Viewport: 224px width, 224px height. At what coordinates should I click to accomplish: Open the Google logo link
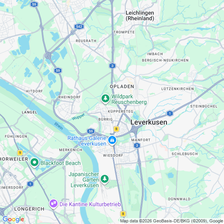(x=13, y=219)
